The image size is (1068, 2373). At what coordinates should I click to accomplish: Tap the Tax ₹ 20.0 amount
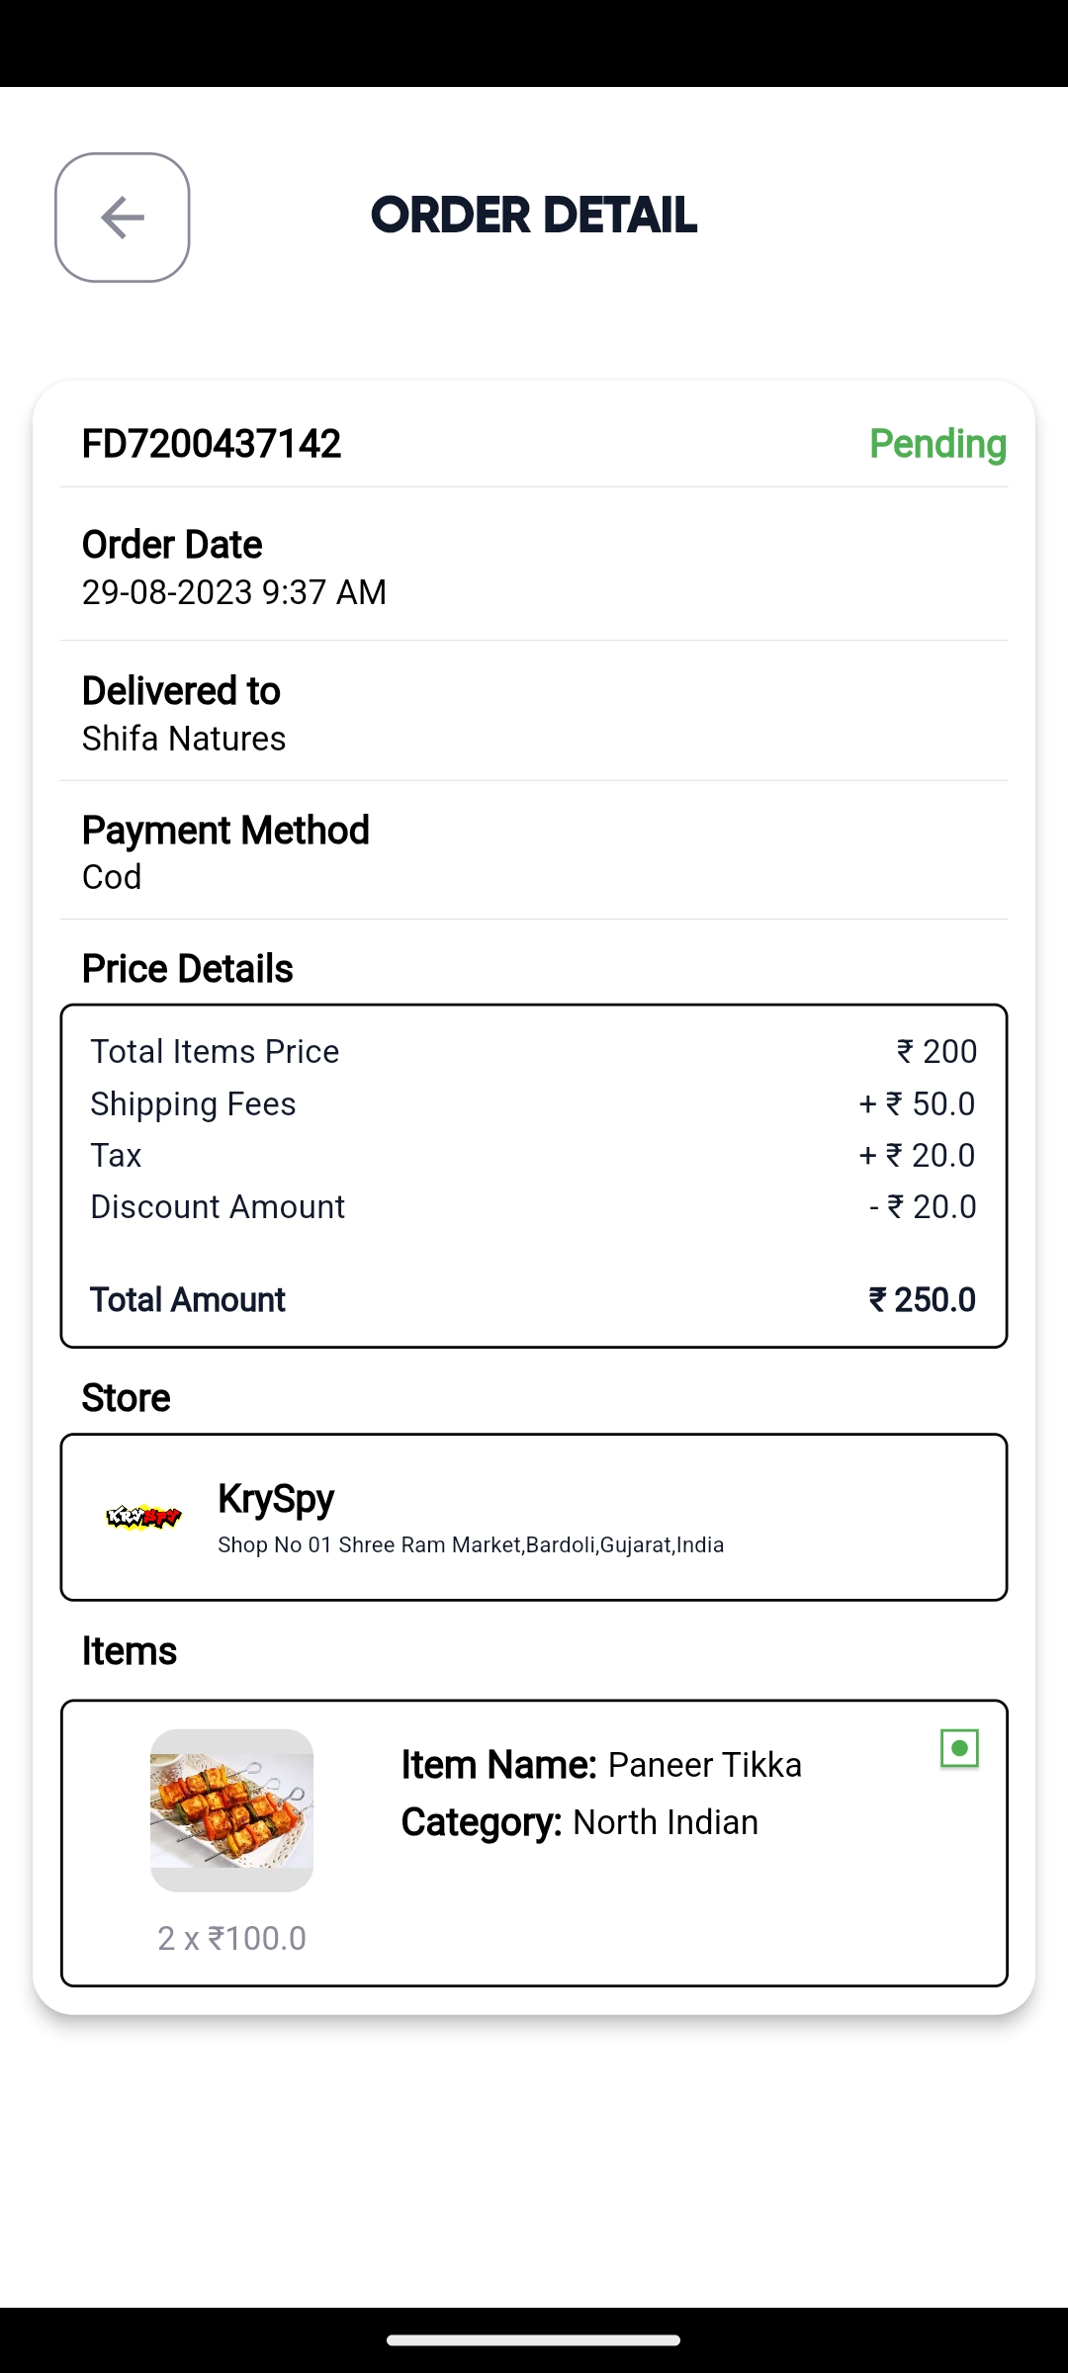pyautogui.click(x=918, y=1155)
